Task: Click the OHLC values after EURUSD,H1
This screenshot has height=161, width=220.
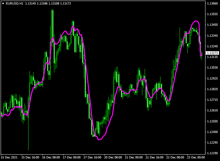Action: pos(48,4)
